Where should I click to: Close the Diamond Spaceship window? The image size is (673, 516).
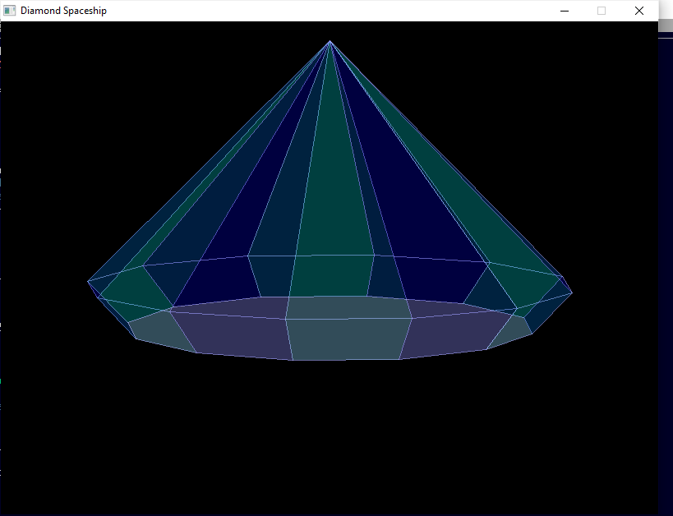coord(639,11)
